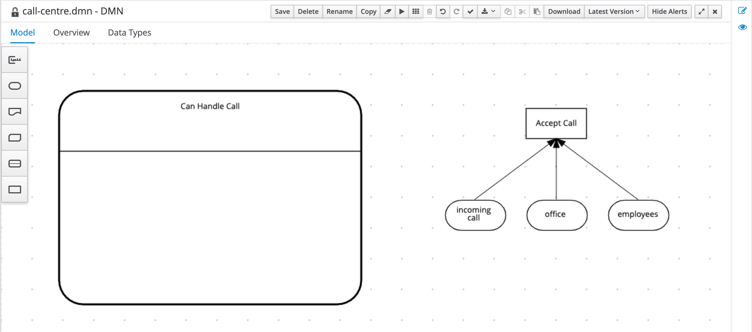Switch to the Data Types tab
Image resolution: width=752 pixels, height=332 pixels.
point(129,33)
